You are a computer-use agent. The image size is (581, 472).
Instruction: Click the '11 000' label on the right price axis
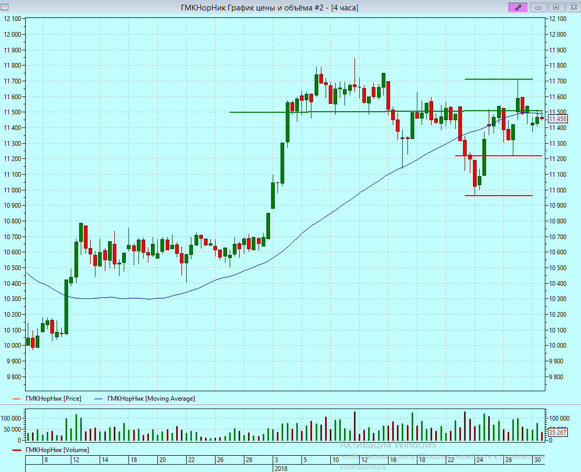(x=557, y=190)
